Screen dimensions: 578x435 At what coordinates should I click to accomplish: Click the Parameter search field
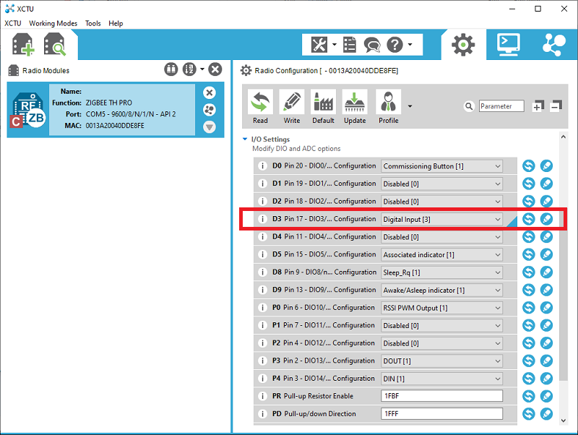click(501, 105)
